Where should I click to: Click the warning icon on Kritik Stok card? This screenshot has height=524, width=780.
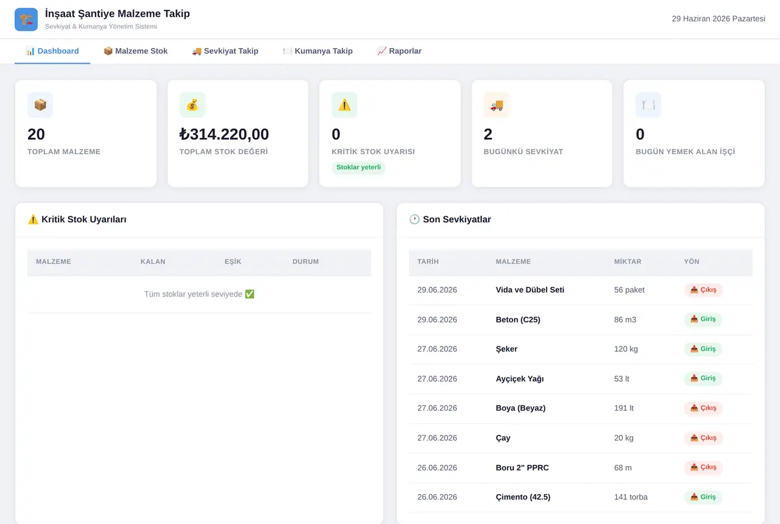(x=344, y=105)
